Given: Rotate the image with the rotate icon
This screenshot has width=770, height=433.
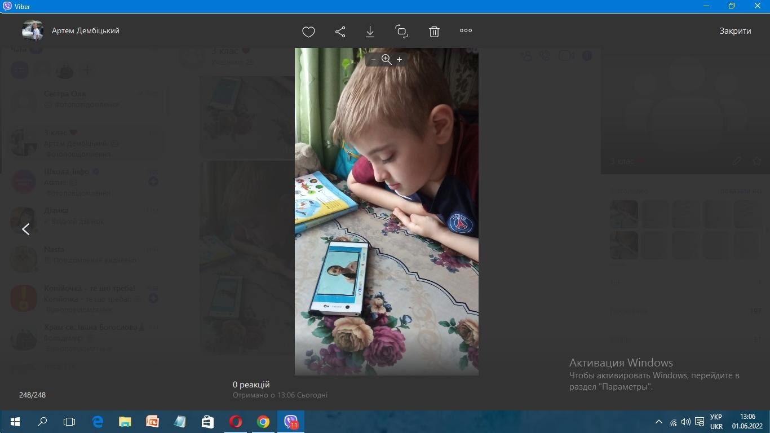Looking at the screenshot, I should [401, 31].
